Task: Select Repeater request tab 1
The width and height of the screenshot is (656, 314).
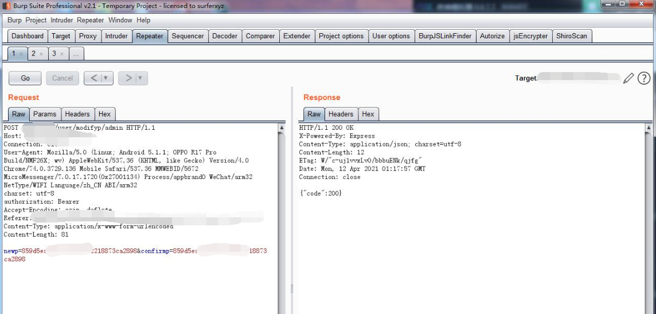Action: [x=14, y=54]
